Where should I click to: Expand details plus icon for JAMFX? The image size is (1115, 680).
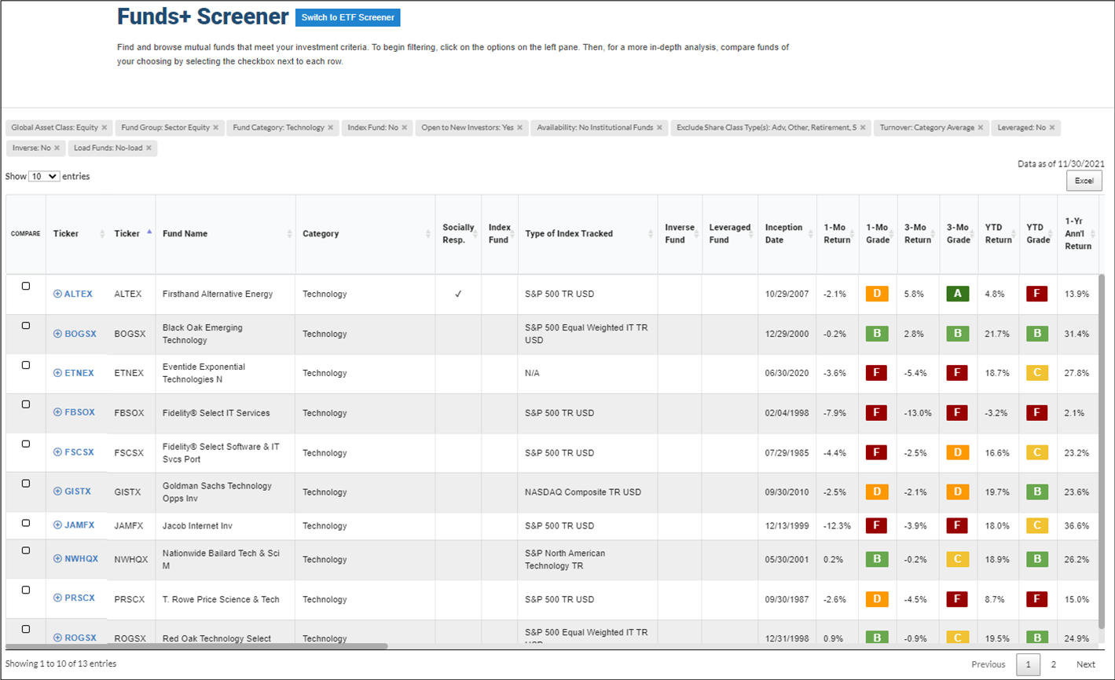coord(57,525)
